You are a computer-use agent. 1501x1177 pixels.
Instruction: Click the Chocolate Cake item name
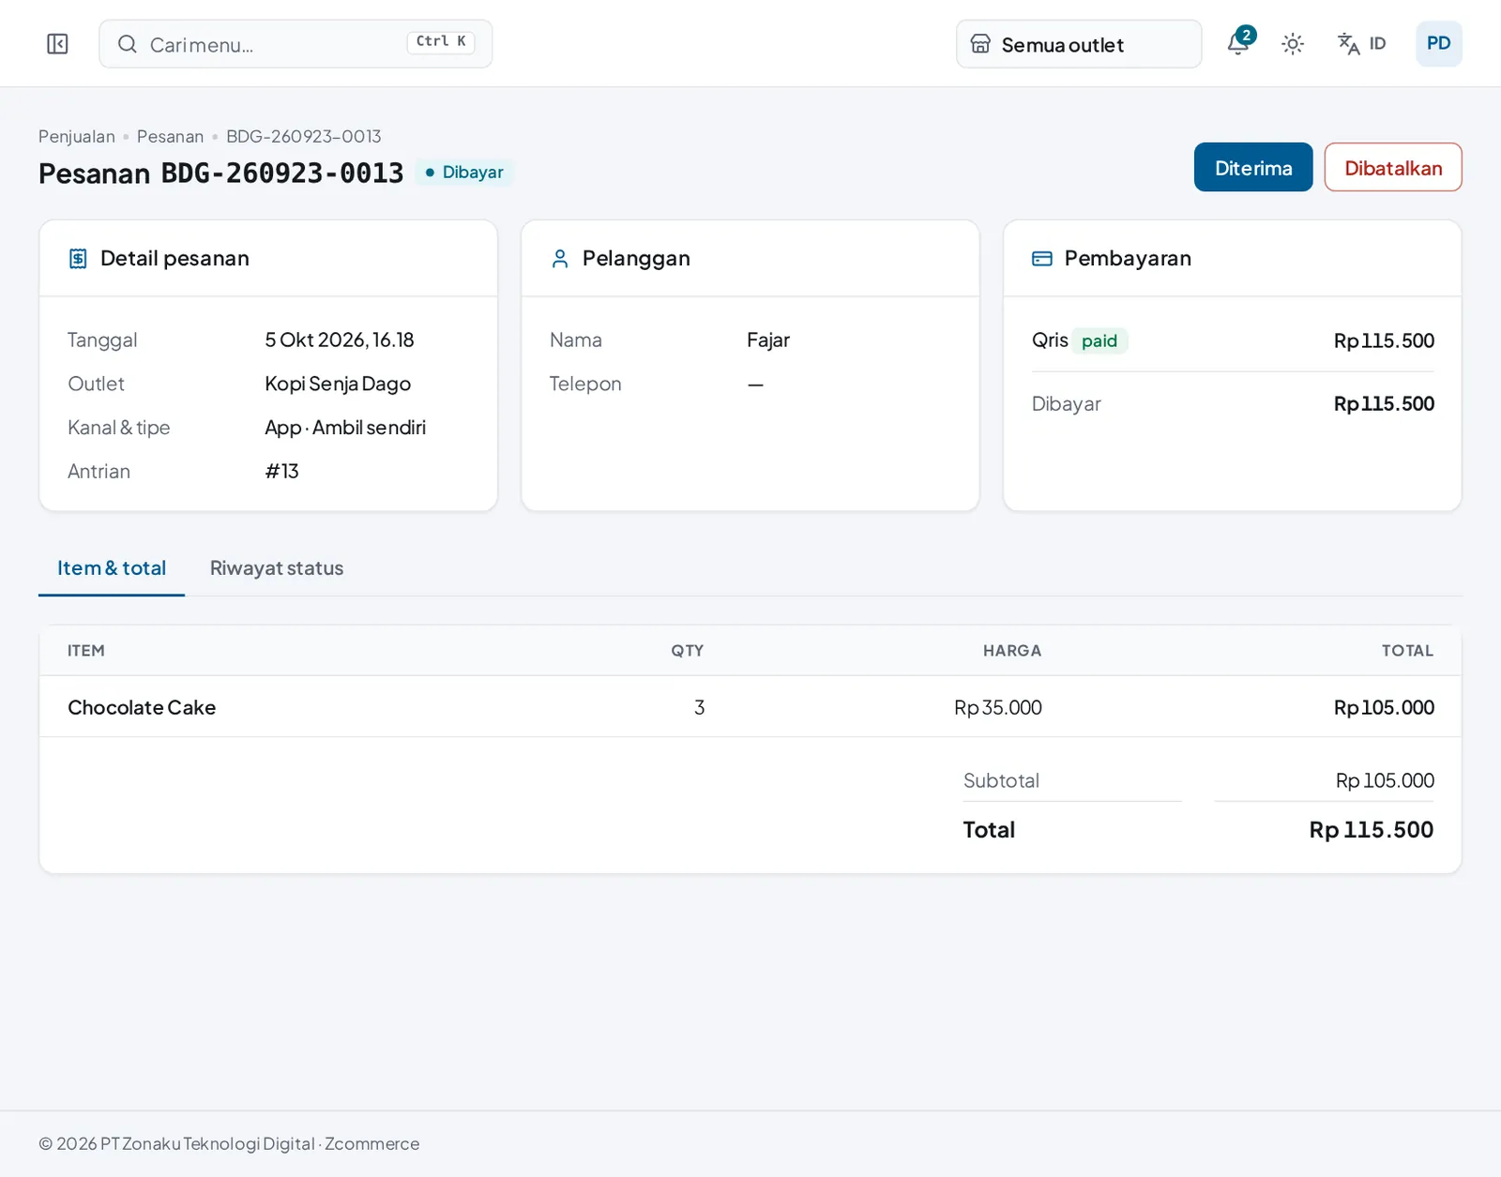(142, 708)
